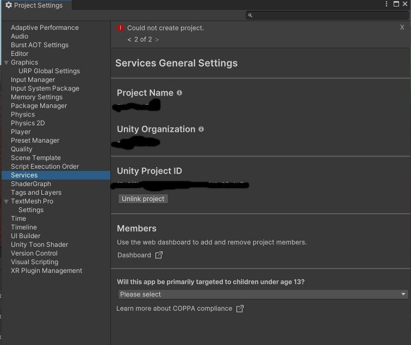Click the '2 of 2' notification counter
The height and width of the screenshot is (345, 411).
(x=143, y=40)
